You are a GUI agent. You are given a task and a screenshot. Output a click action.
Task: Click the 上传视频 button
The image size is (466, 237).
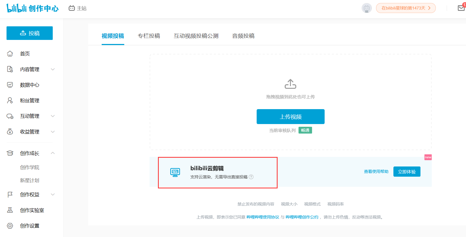[291, 117]
